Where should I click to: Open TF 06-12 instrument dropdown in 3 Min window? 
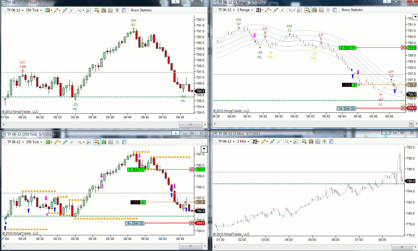coord(226,141)
